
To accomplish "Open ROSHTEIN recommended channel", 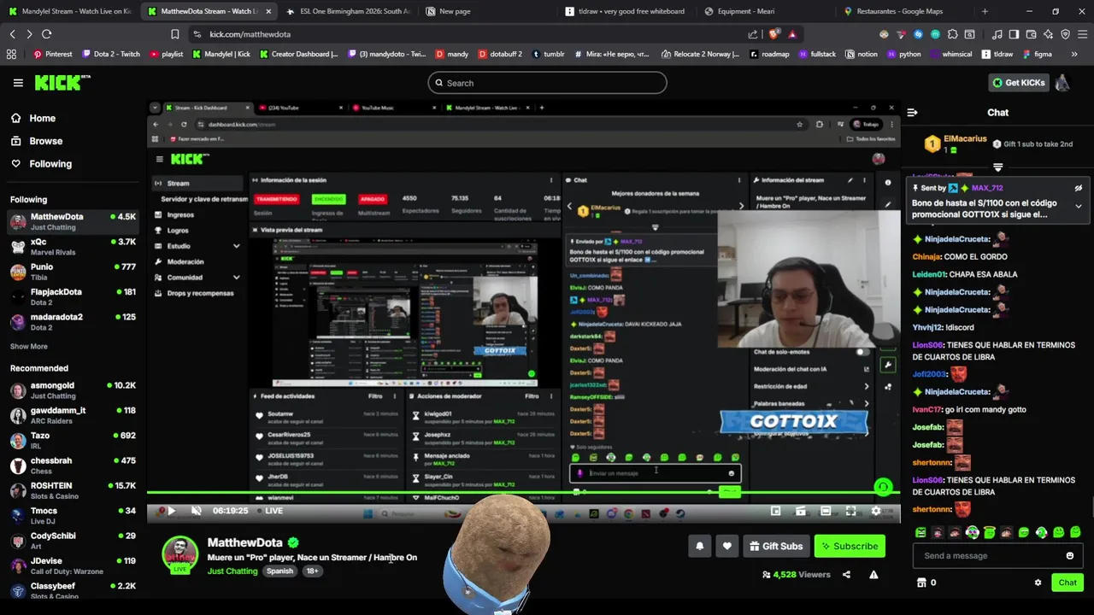I will click(x=73, y=491).
